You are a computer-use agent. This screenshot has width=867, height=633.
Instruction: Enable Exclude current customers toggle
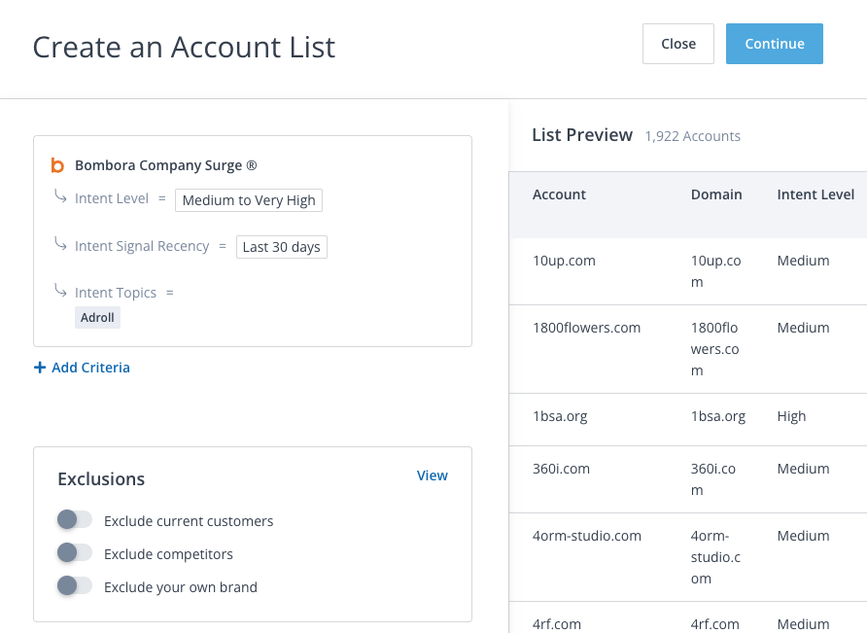point(74,520)
